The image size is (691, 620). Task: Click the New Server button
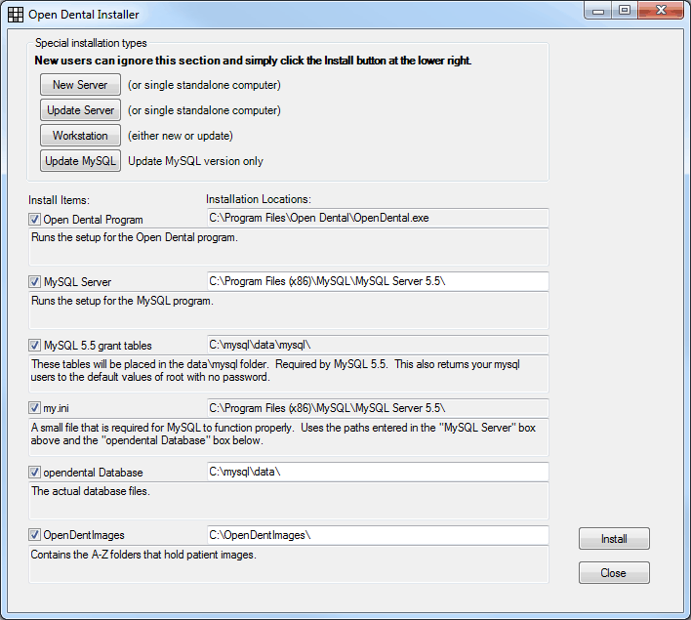coord(80,85)
